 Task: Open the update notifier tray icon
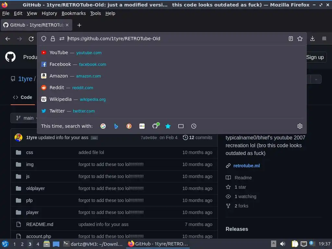click(x=312, y=243)
